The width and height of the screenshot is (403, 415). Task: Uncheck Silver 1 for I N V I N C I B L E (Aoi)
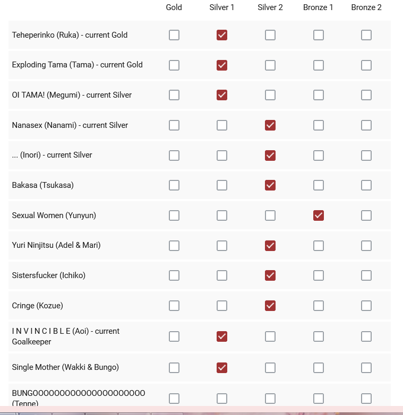pos(222,336)
